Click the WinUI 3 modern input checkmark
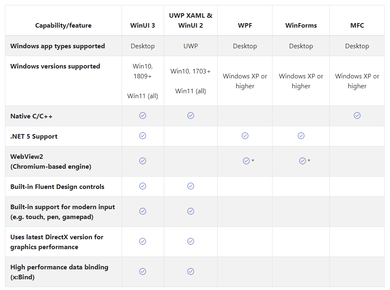The height and width of the screenshot is (290, 390). (143, 211)
